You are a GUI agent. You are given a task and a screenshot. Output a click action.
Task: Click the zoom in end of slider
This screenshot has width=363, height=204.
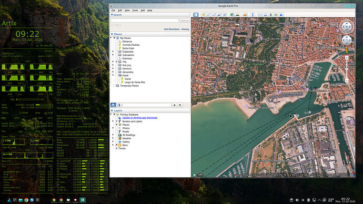coord(347,58)
